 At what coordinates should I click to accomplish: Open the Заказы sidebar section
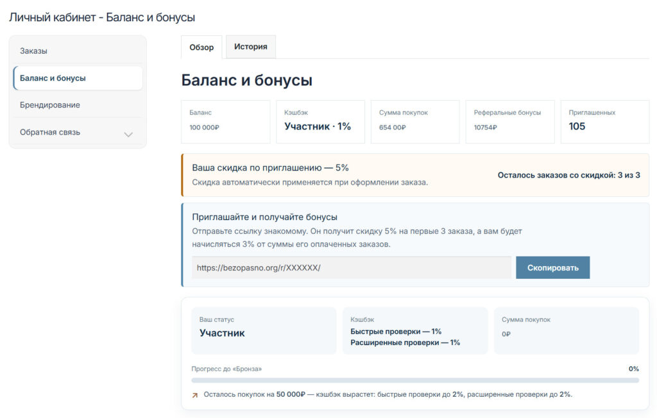coord(78,51)
